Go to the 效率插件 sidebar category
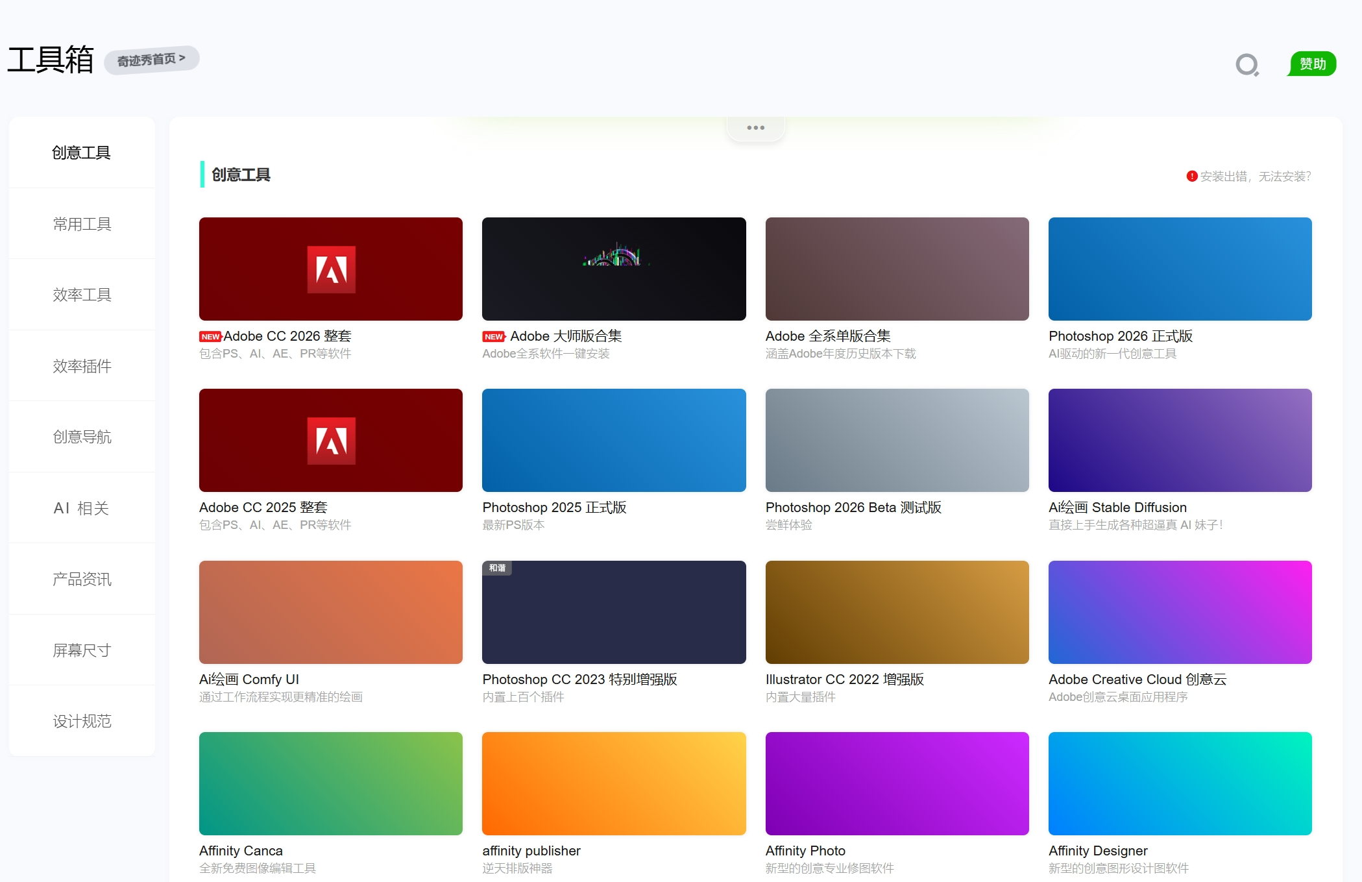The width and height of the screenshot is (1362, 882). [x=82, y=366]
